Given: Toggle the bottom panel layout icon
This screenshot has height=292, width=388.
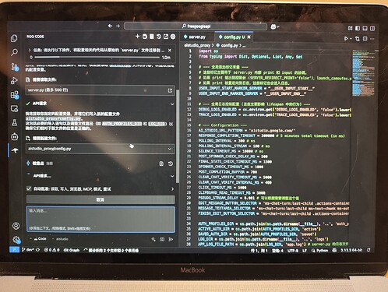Looking at the screenshot, I should [x=365, y=28].
